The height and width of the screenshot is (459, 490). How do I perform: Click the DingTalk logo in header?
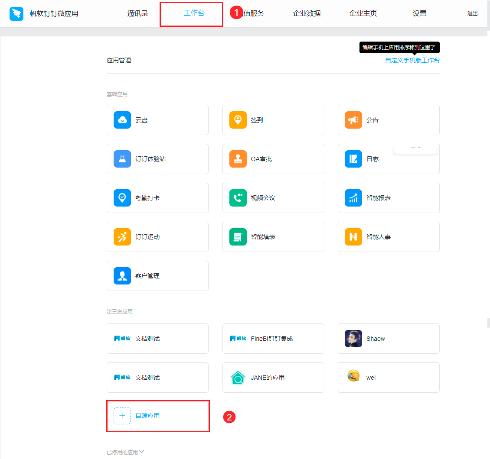click(x=16, y=14)
